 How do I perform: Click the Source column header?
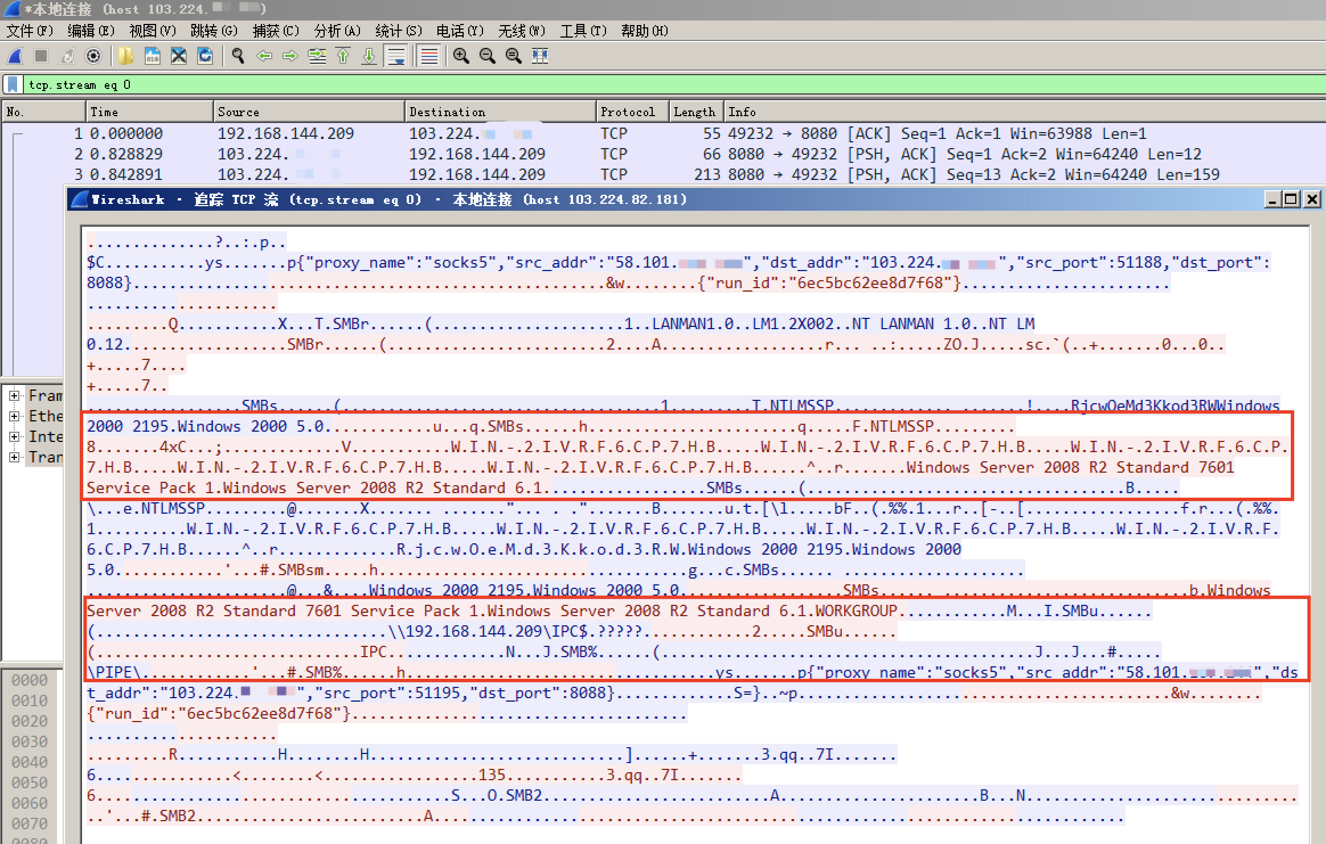(238, 112)
